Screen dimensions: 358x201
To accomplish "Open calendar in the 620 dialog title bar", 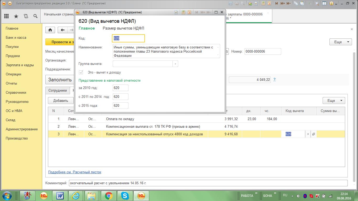I will pos(189,12).
